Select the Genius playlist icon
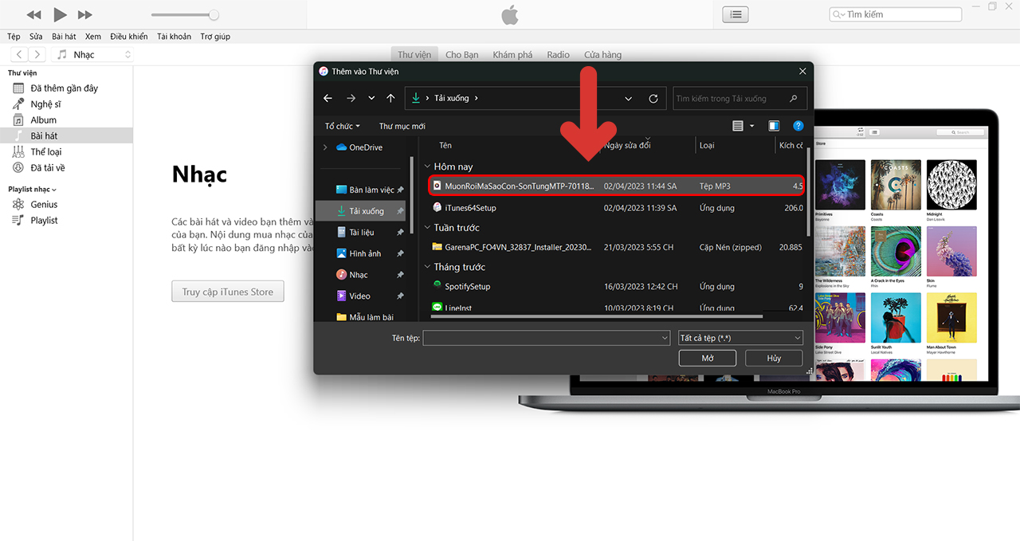 18,205
